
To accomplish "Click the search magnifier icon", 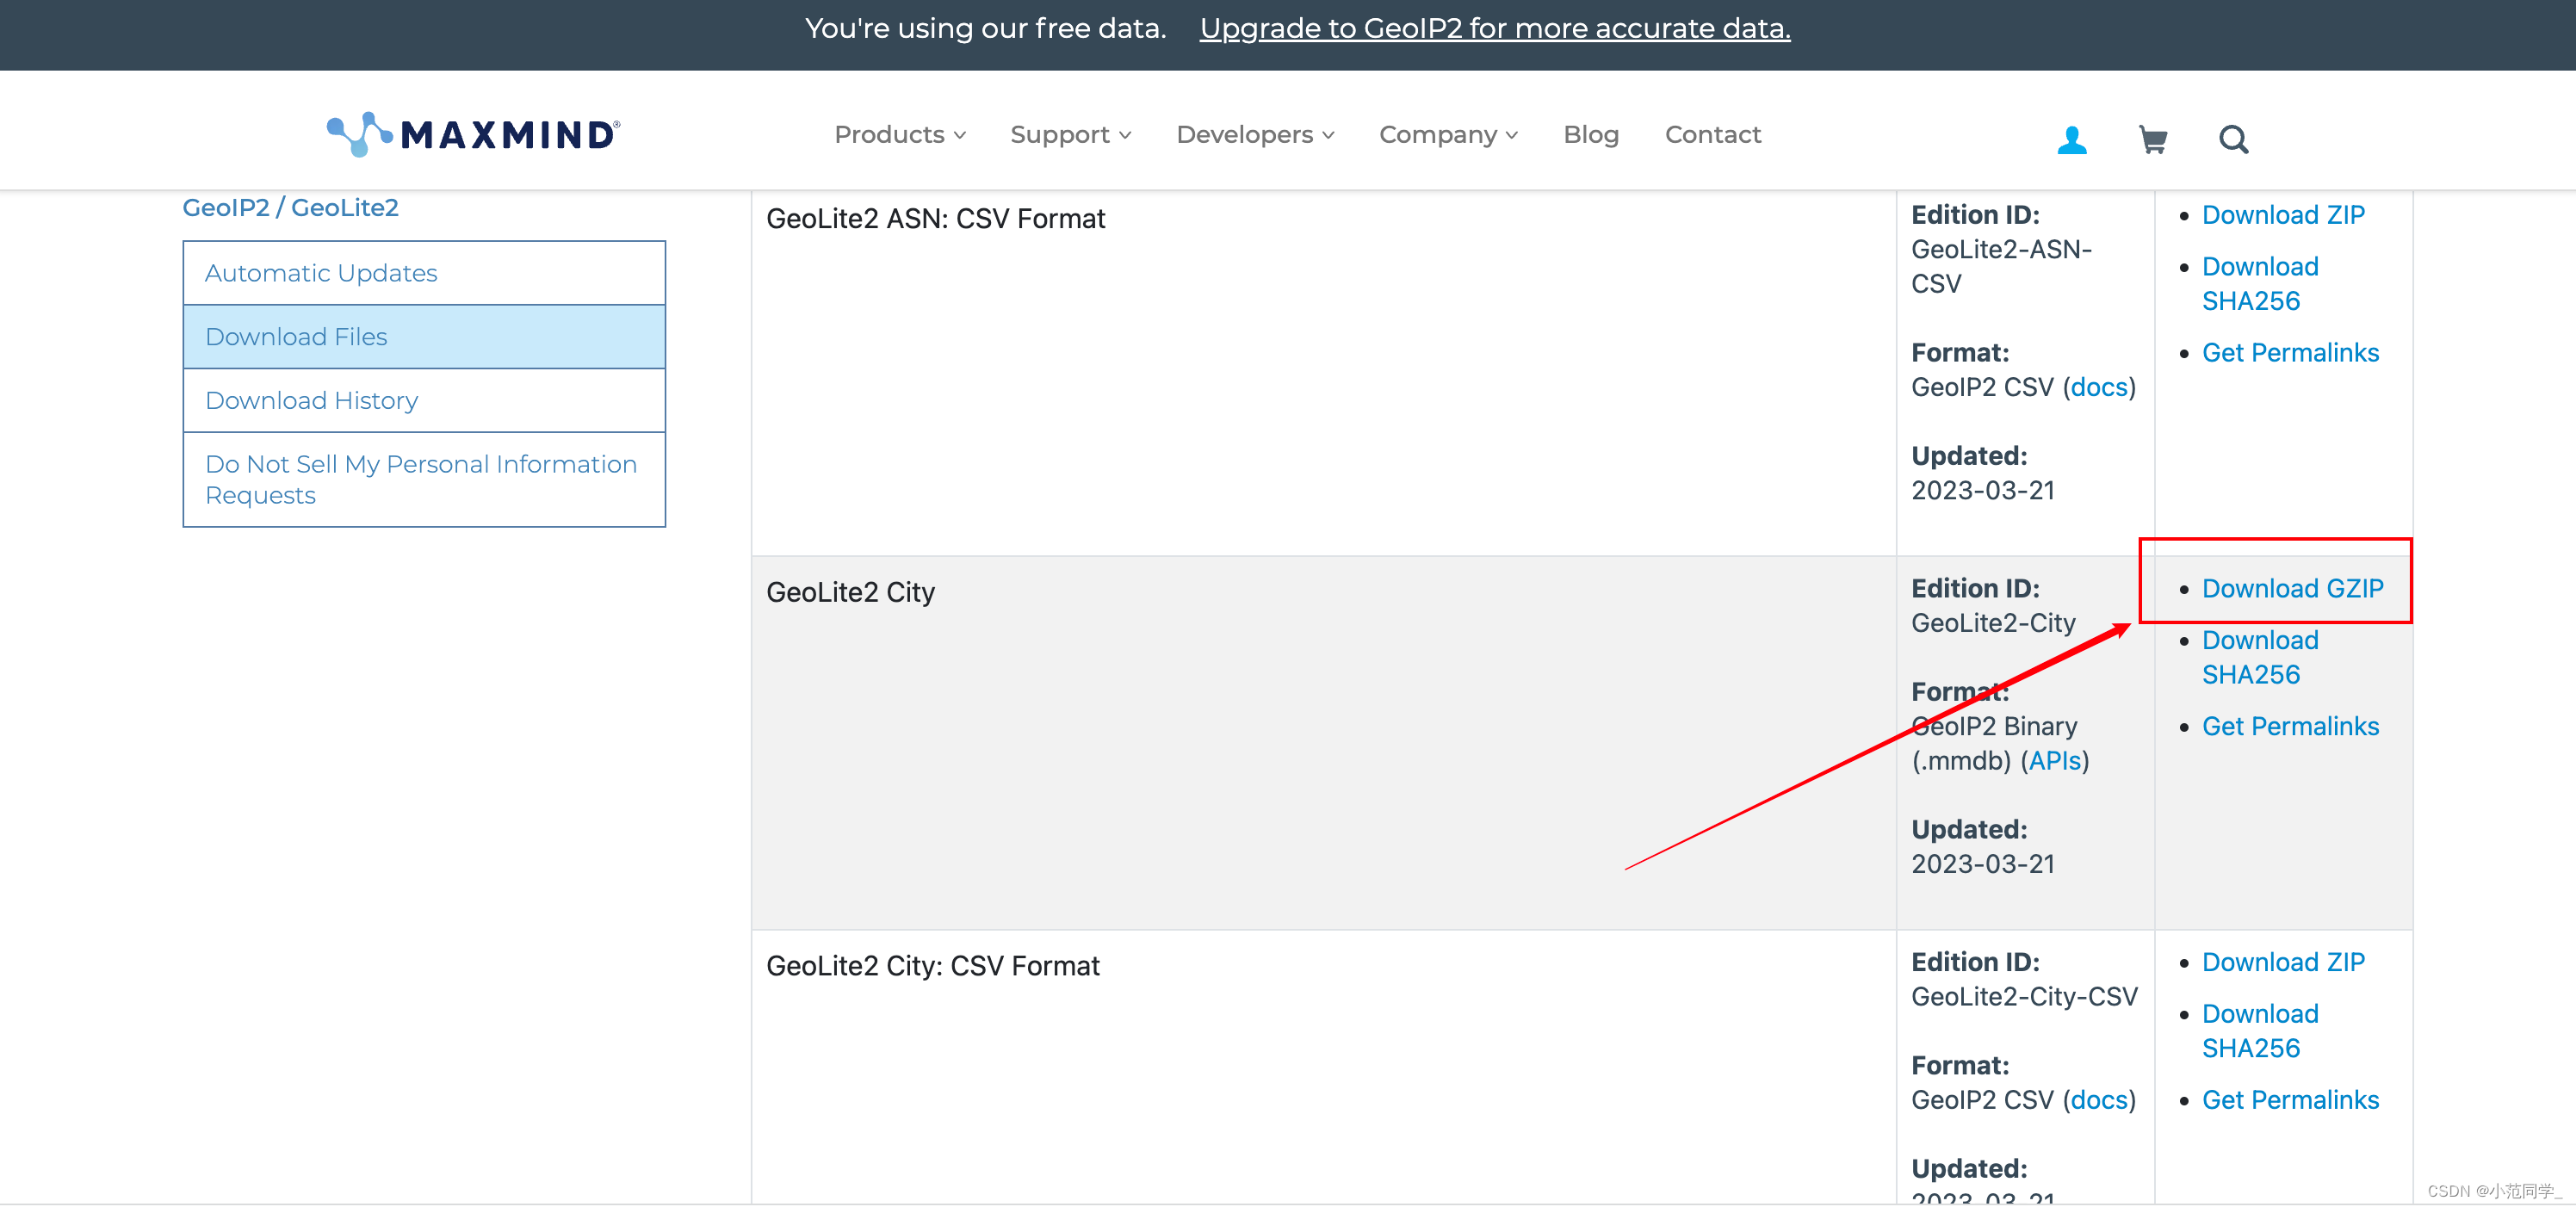I will [x=2233, y=139].
